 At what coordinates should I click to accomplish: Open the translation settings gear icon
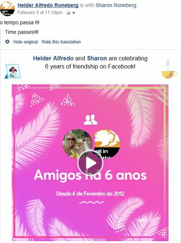(7, 42)
